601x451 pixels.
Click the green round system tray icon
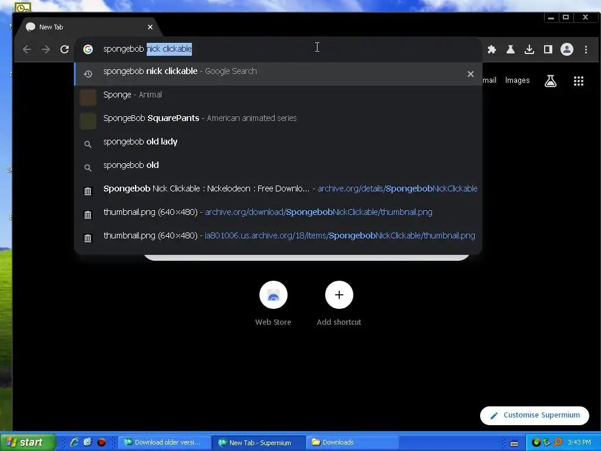pos(536,442)
